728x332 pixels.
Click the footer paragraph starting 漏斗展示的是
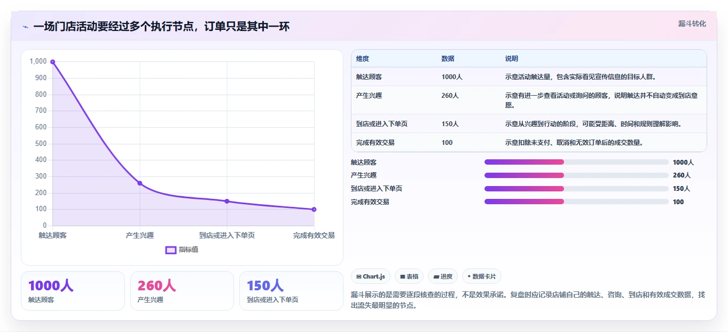[528, 300]
